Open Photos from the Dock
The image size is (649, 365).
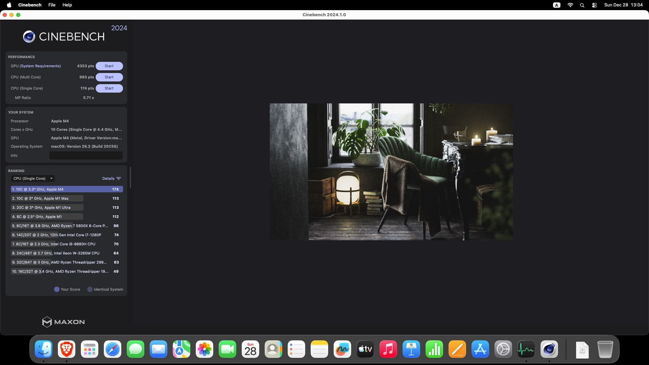point(205,349)
